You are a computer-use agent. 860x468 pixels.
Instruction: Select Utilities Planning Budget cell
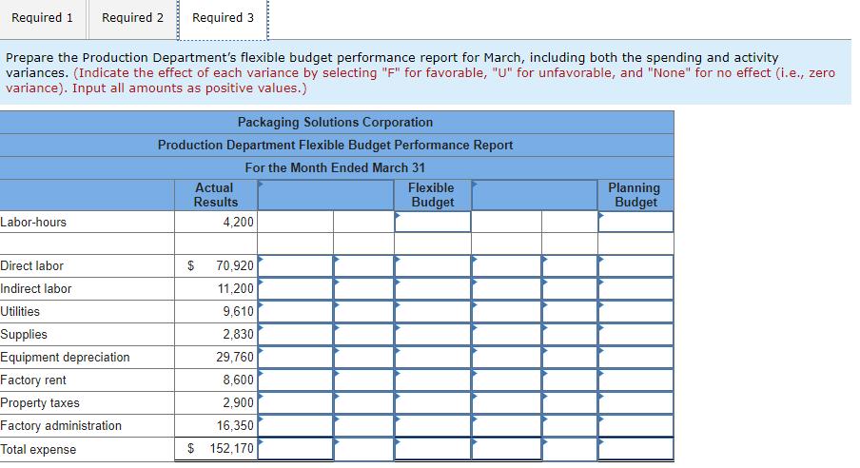click(x=635, y=312)
